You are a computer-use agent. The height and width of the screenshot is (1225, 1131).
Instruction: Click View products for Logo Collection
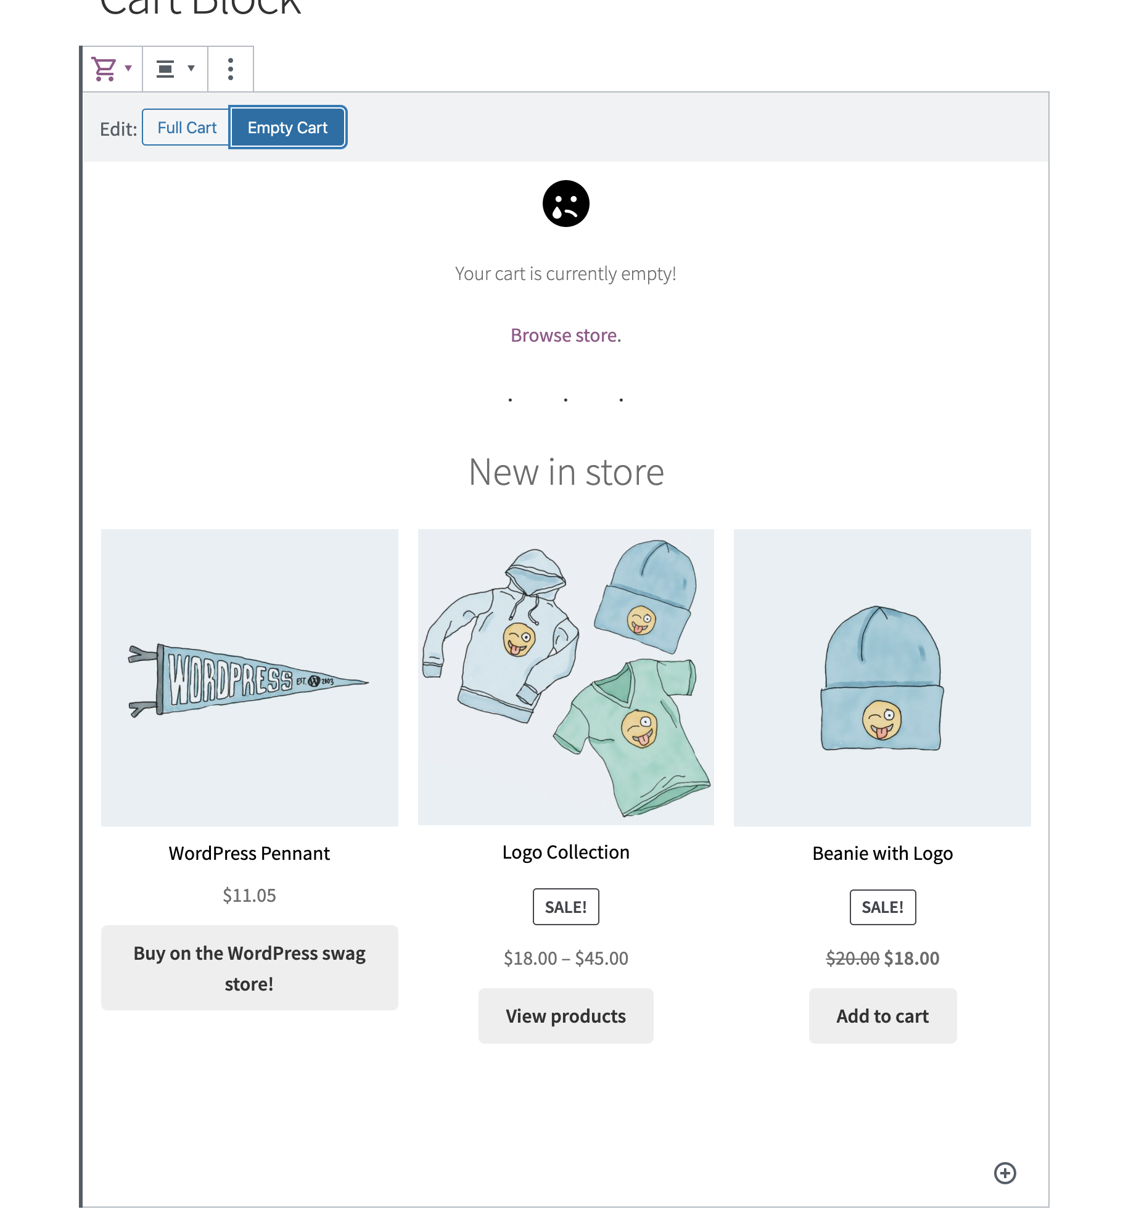(x=565, y=1015)
